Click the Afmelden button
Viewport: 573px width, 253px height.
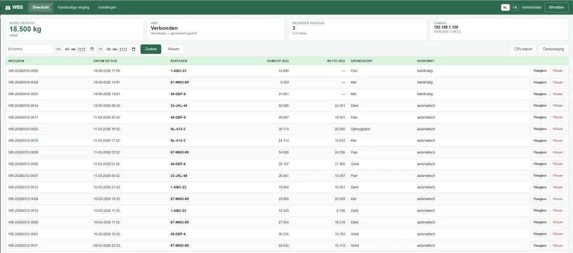[x=557, y=7]
